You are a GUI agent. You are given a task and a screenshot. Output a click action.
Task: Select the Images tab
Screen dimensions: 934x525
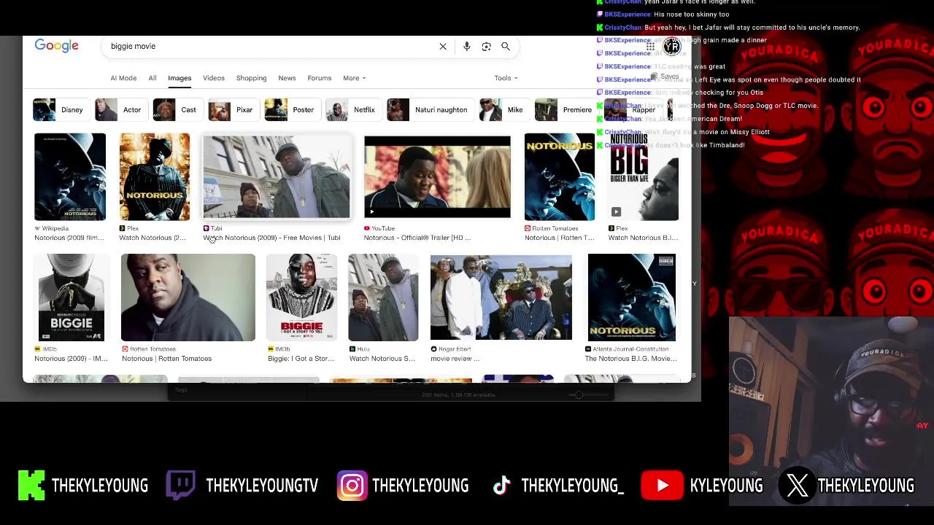tap(180, 78)
